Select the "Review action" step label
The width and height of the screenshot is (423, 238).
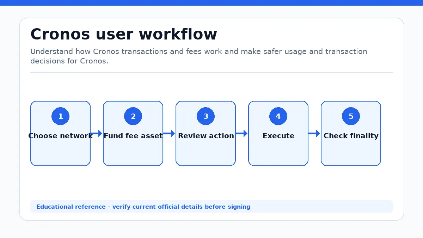pos(206,136)
